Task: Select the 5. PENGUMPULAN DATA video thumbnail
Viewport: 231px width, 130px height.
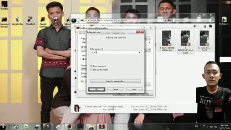Action: click(x=186, y=42)
